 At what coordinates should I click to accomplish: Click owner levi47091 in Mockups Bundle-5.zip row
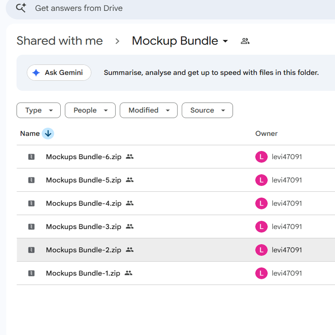287,180
